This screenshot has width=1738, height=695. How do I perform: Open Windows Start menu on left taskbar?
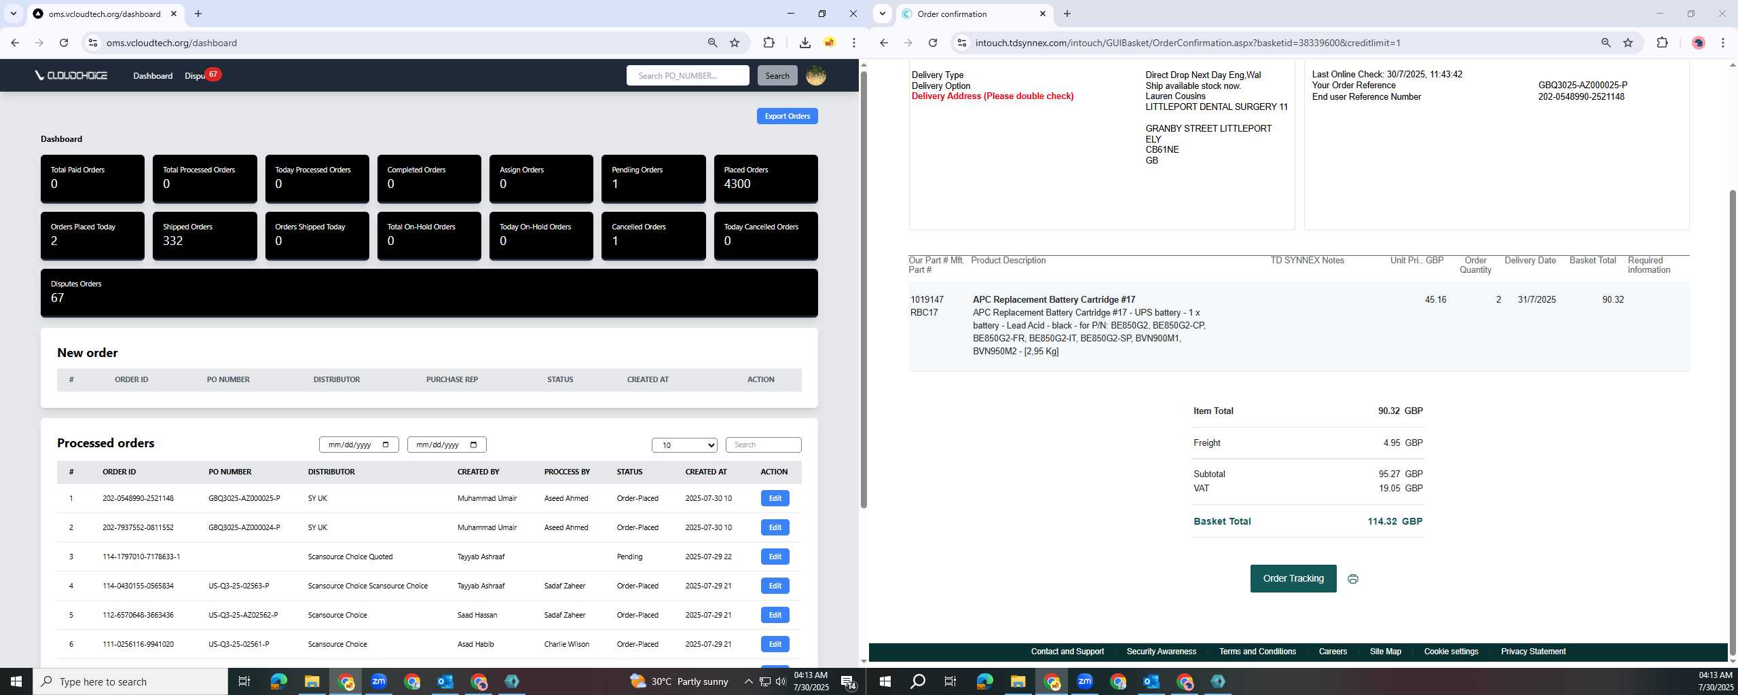point(16,681)
